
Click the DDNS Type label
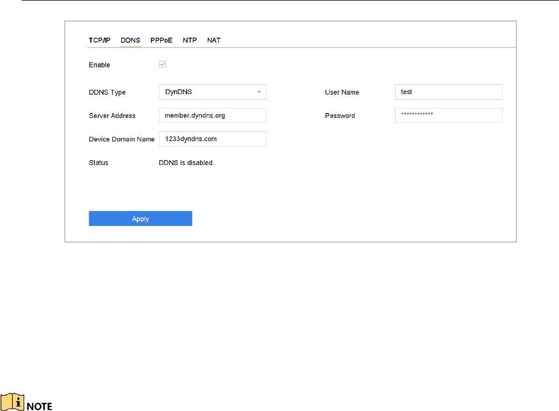click(107, 93)
